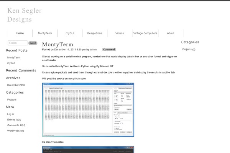The image size is (230, 153).
Task: Open the December 2013 archive link
Action: click(x=16, y=85)
